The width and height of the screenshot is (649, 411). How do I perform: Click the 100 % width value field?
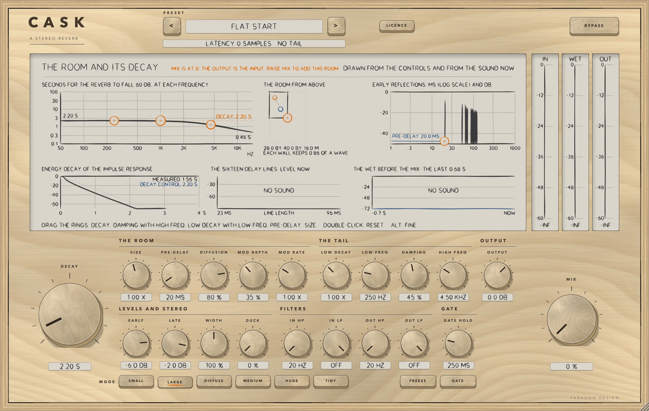point(214,365)
